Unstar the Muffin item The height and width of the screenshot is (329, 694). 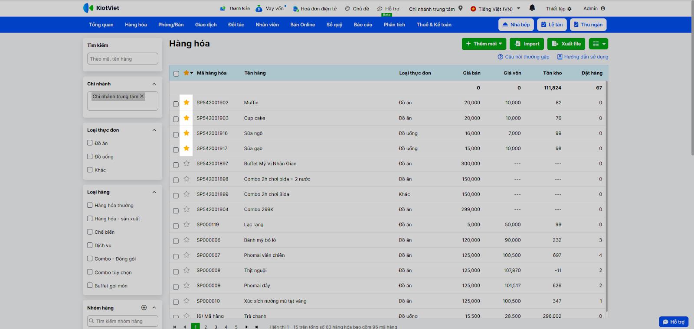click(187, 102)
